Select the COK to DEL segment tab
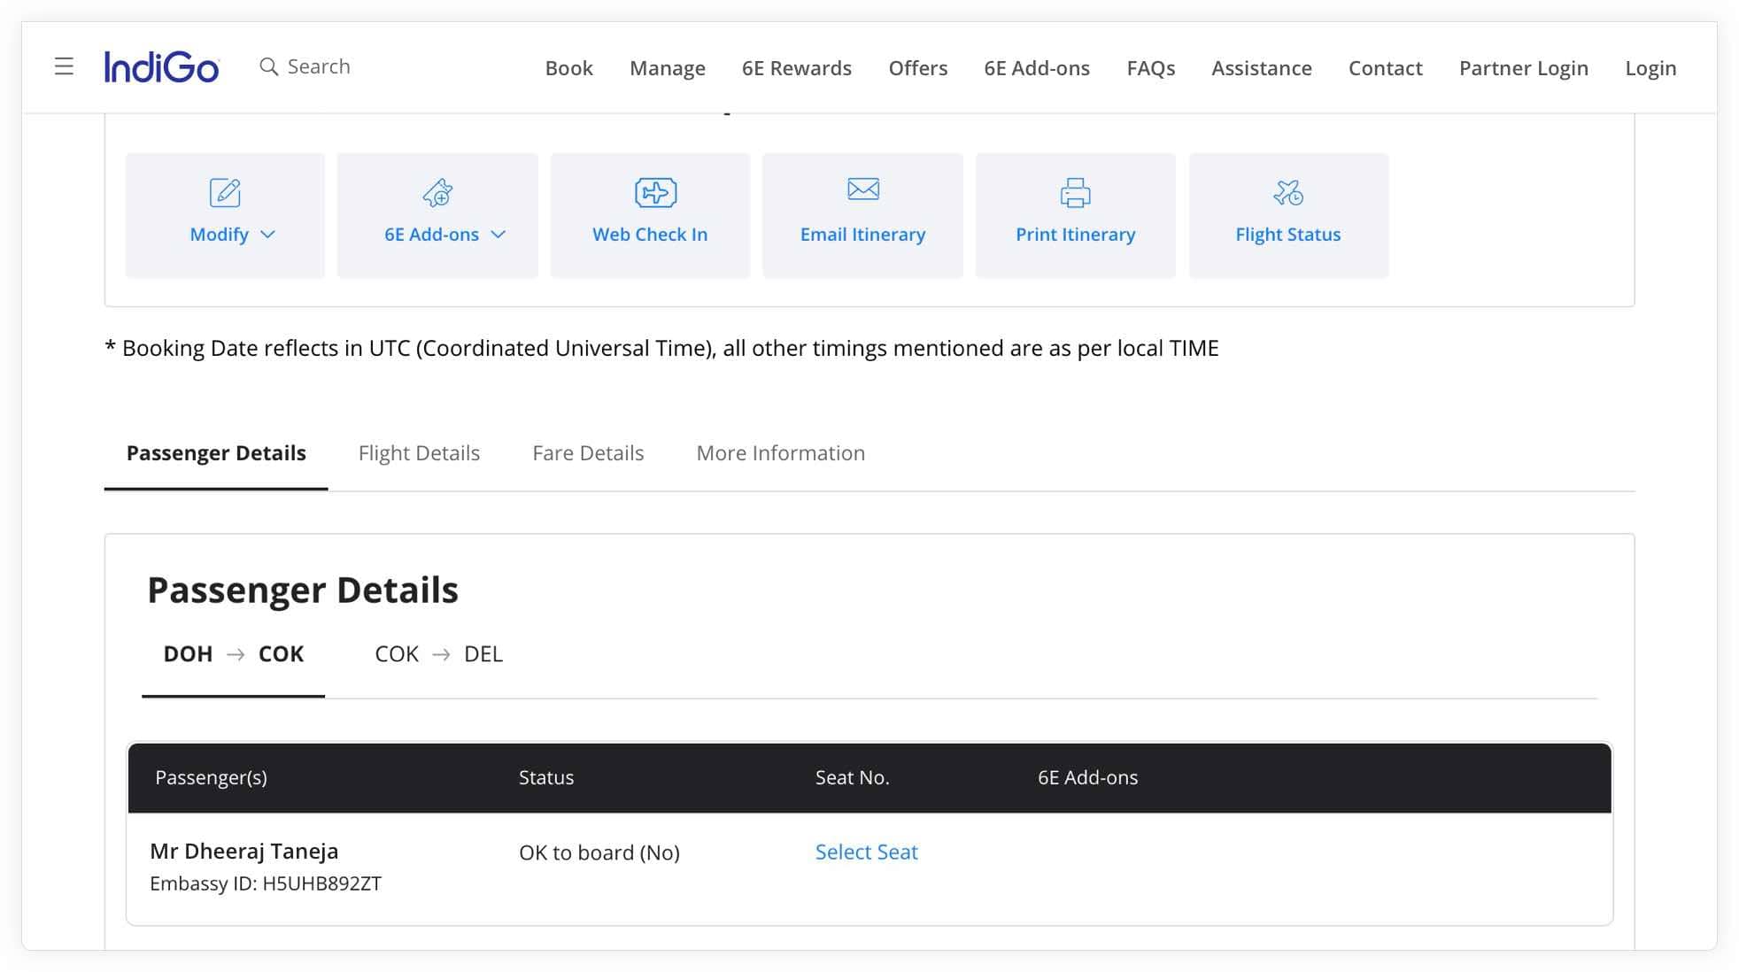Viewport: 1739px width, 972px height. (x=438, y=654)
